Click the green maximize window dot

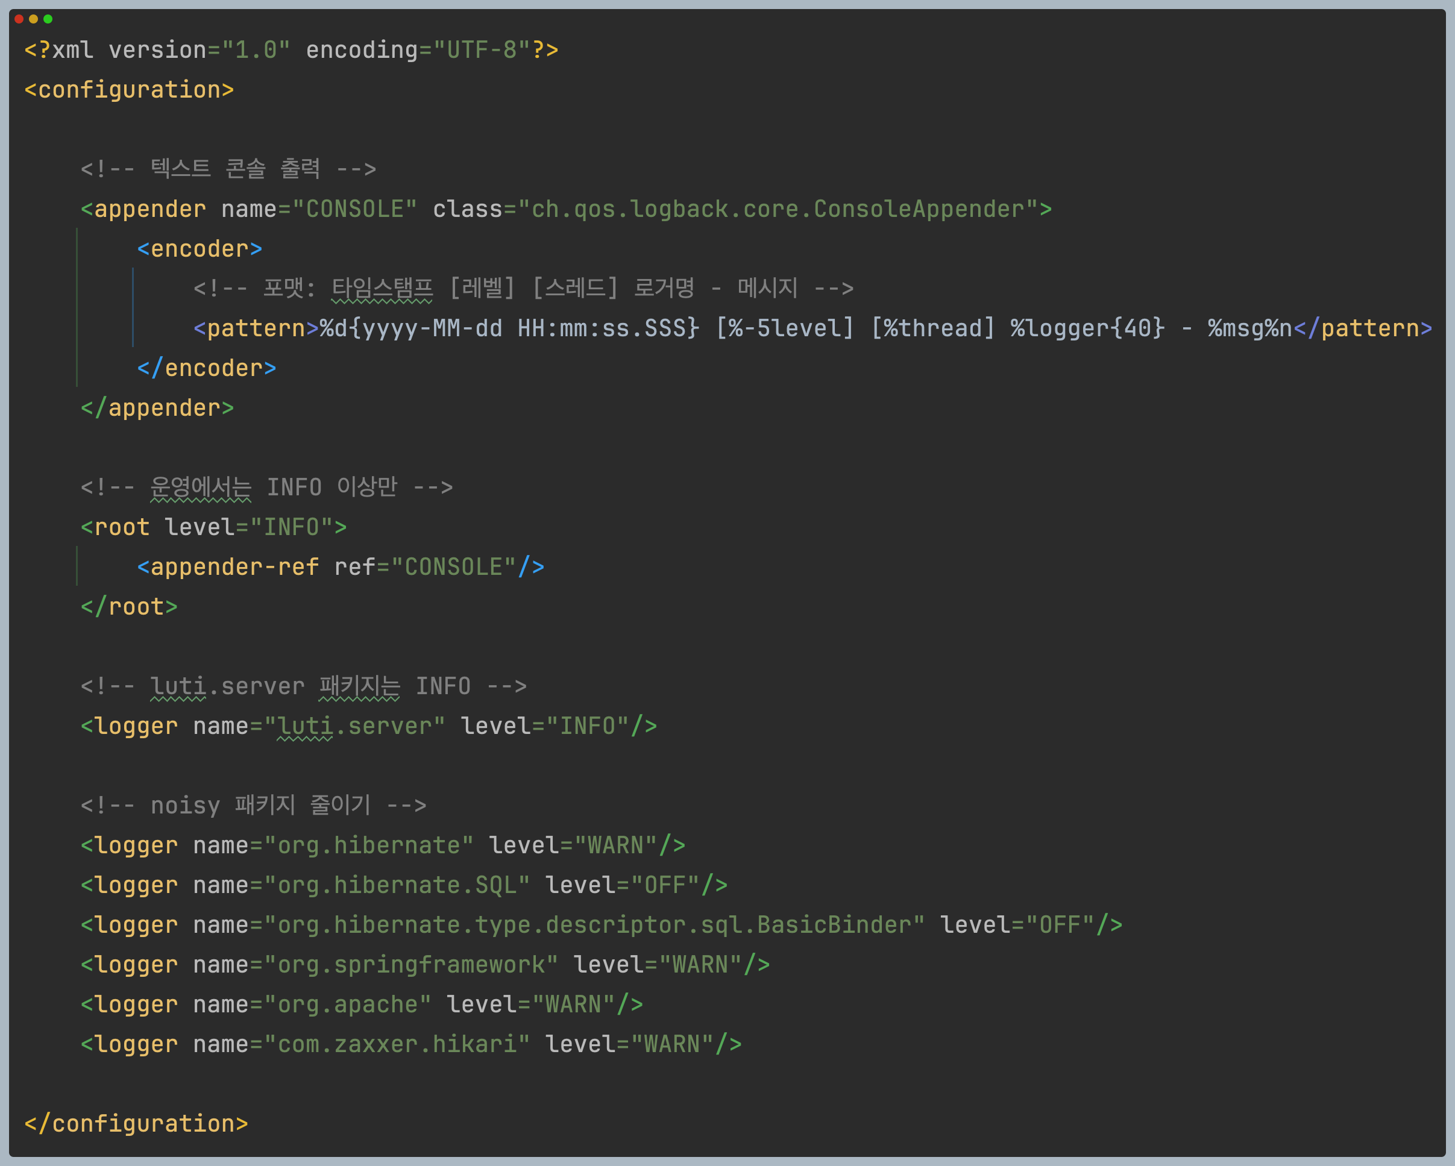tap(48, 19)
